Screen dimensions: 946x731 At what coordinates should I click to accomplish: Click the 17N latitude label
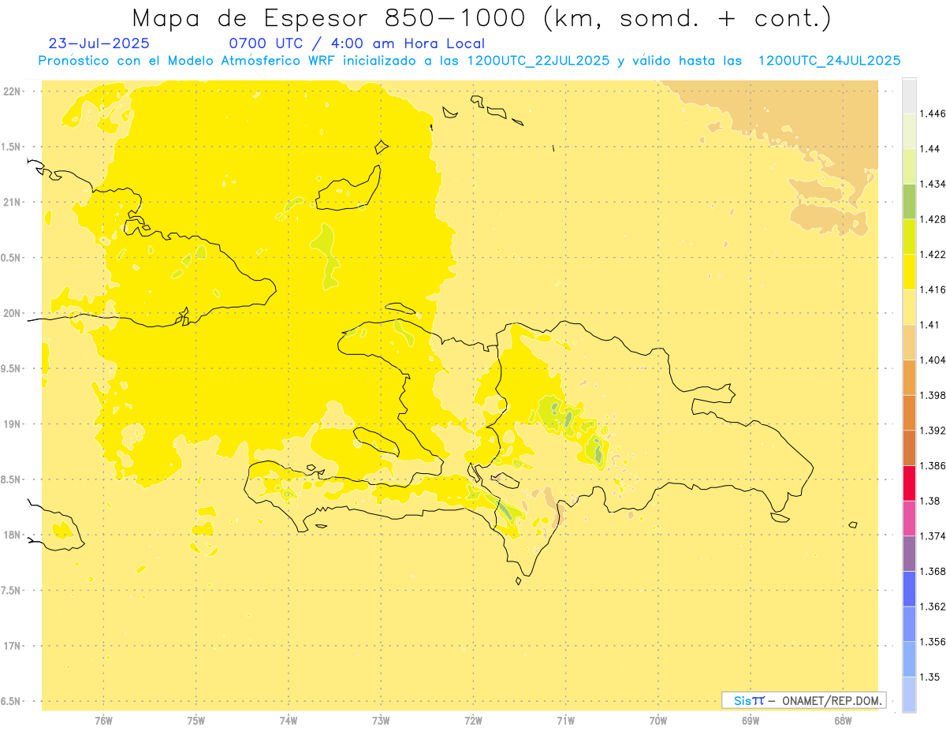pyautogui.click(x=11, y=646)
